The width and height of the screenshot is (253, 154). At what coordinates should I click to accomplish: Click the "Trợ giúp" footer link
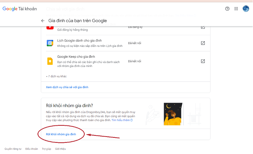click(x=46, y=149)
